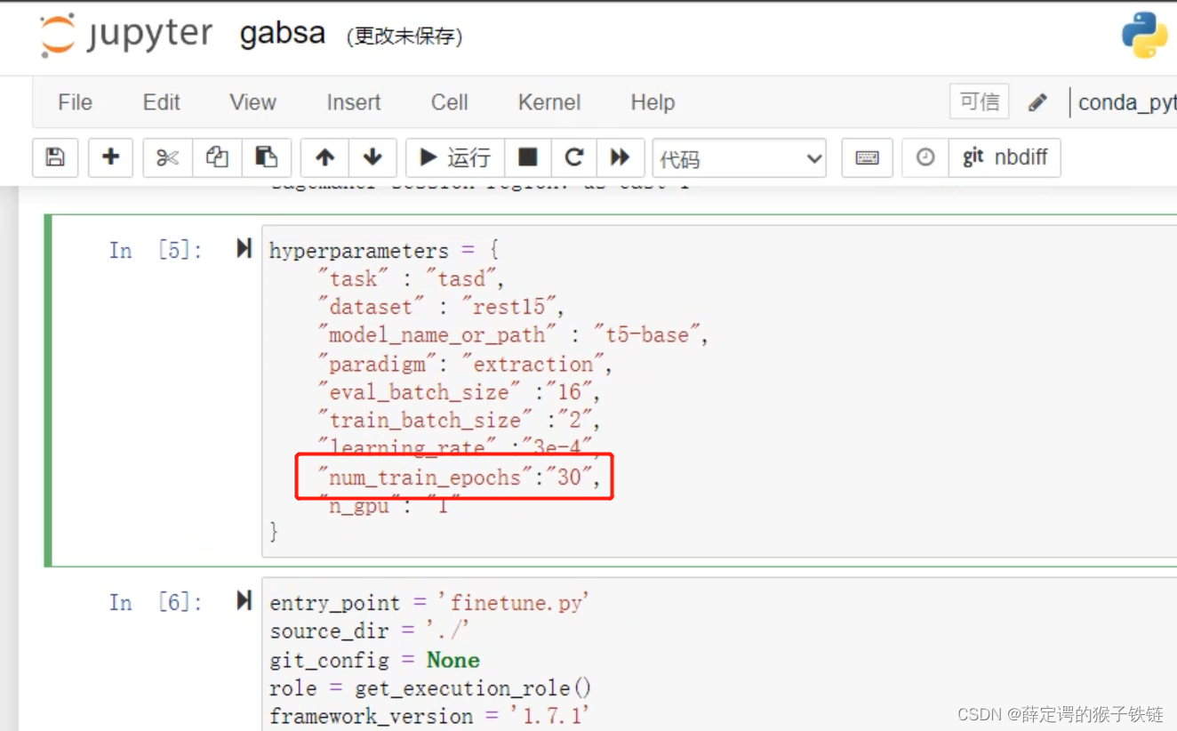Open the Cell menu
The width and height of the screenshot is (1177, 731).
pyautogui.click(x=450, y=102)
